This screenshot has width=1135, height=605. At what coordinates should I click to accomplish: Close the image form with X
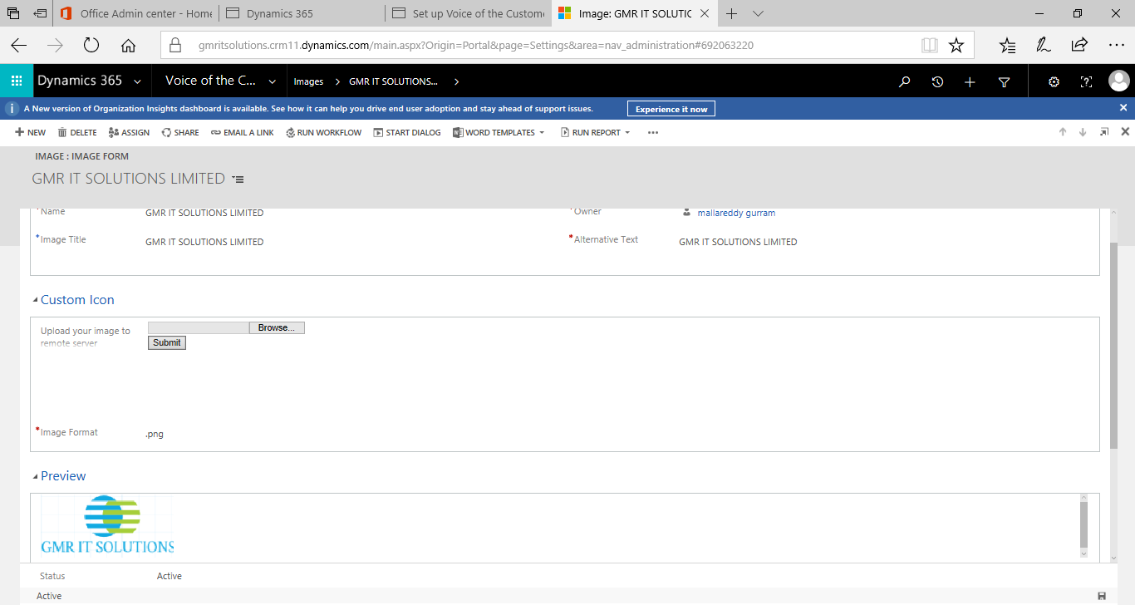pyautogui.click(x=1125, y=131)
